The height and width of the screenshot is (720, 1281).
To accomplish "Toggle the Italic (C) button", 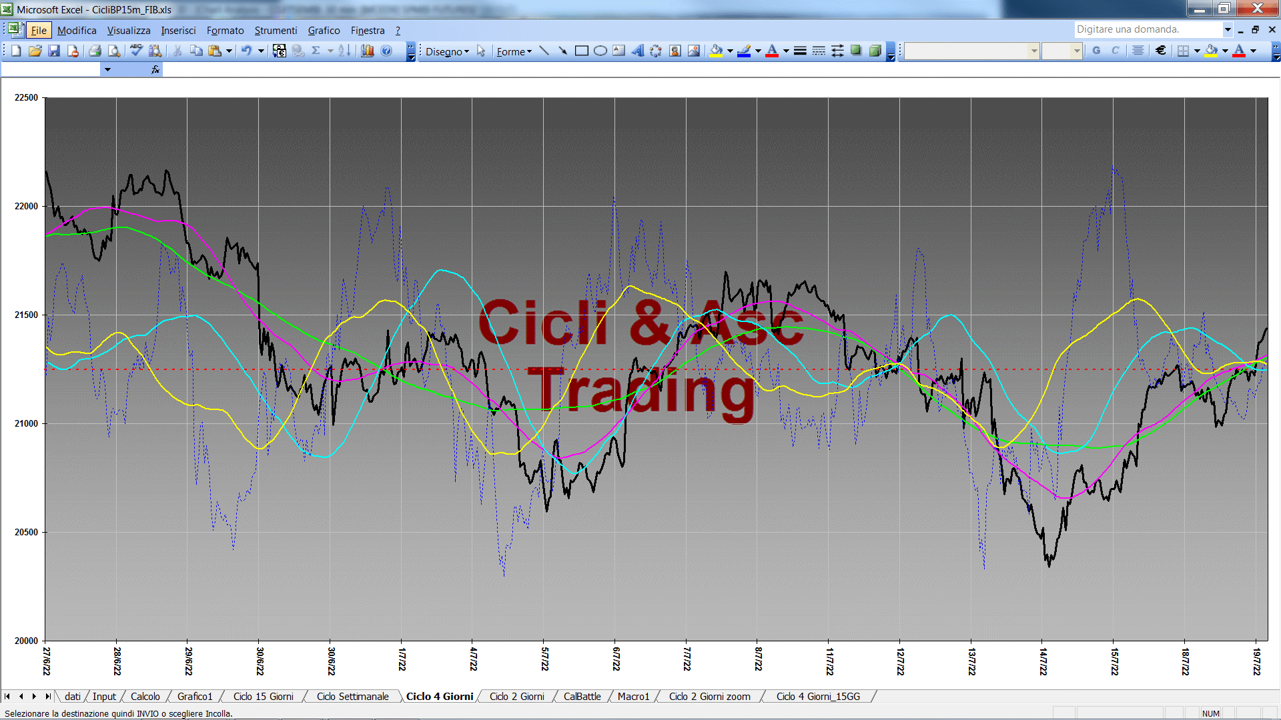I will (x=1115, y=51).
